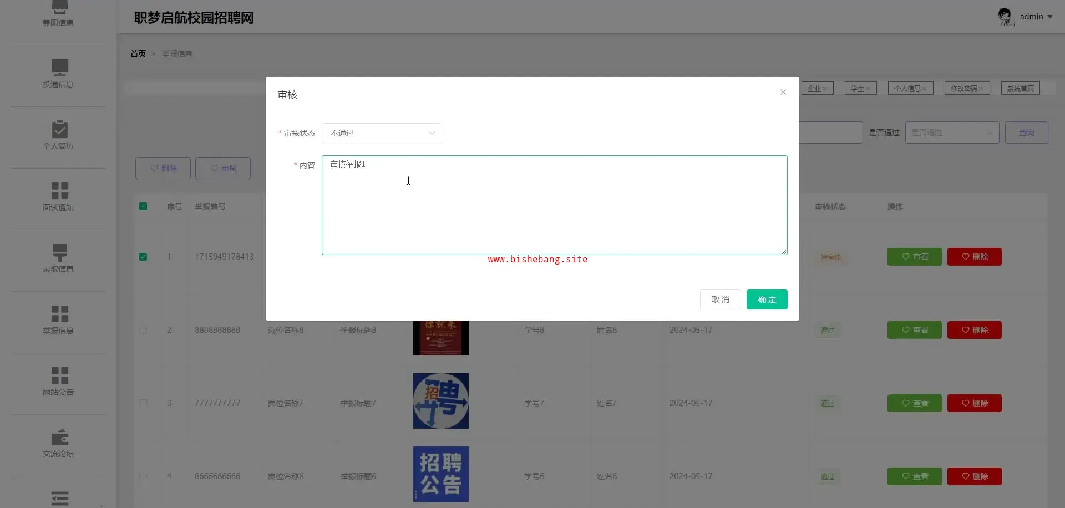
Task: Click inside the 内容 text area
Action: pyautogui.click(x=554, y=205)
